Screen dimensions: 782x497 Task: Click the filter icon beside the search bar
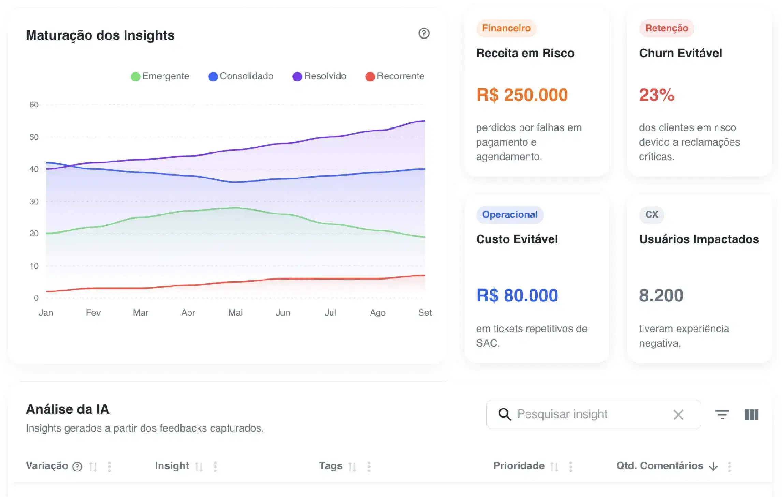722,415
